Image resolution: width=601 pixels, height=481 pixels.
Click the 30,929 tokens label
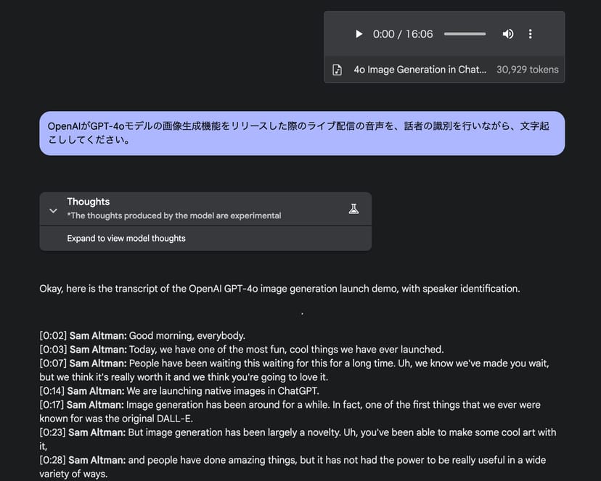pos(527,70)
